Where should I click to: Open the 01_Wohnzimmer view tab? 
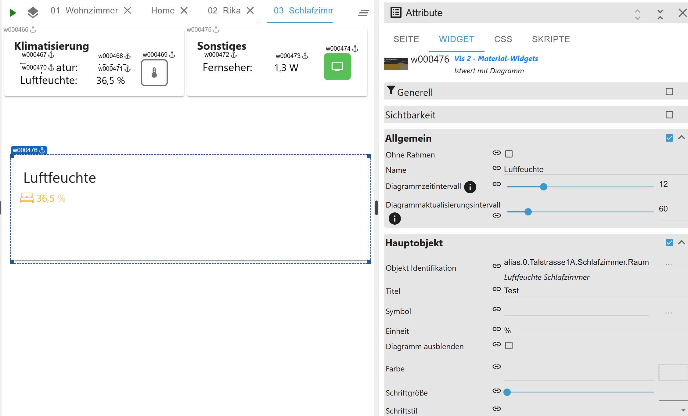click(84, 11)
